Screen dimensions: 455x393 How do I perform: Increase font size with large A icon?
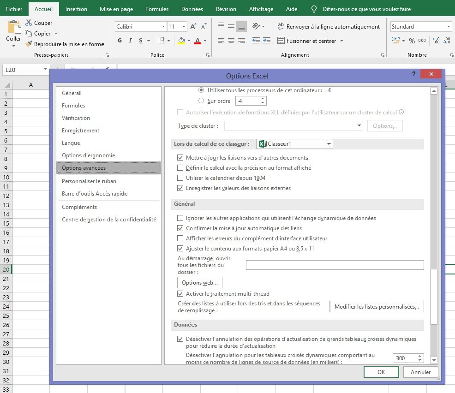pyautogui.click(x=193, y=27)
